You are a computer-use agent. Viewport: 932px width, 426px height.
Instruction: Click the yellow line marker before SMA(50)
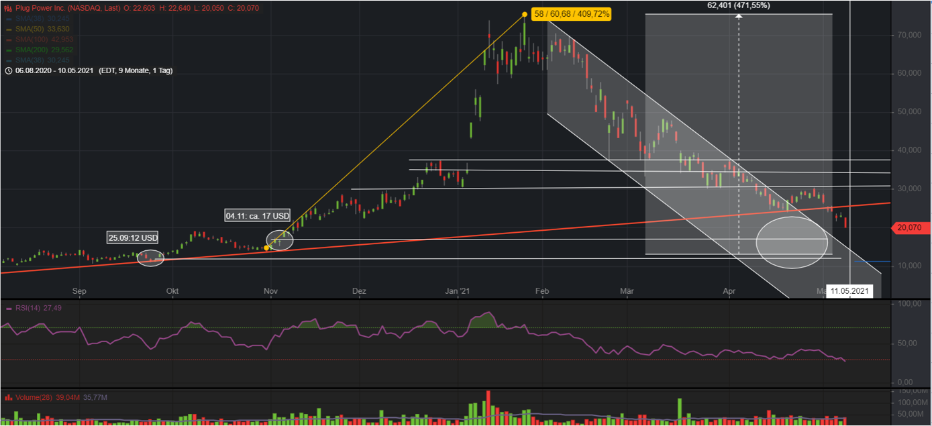(8, 30)
